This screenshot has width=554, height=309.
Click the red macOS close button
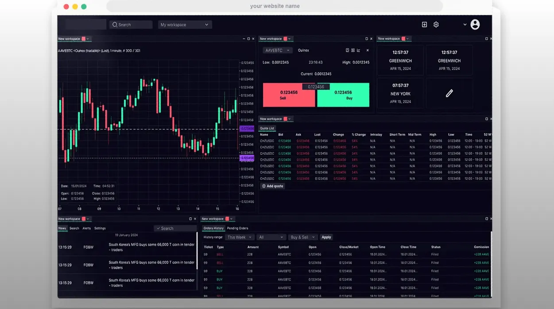click(x=66, y=7)
